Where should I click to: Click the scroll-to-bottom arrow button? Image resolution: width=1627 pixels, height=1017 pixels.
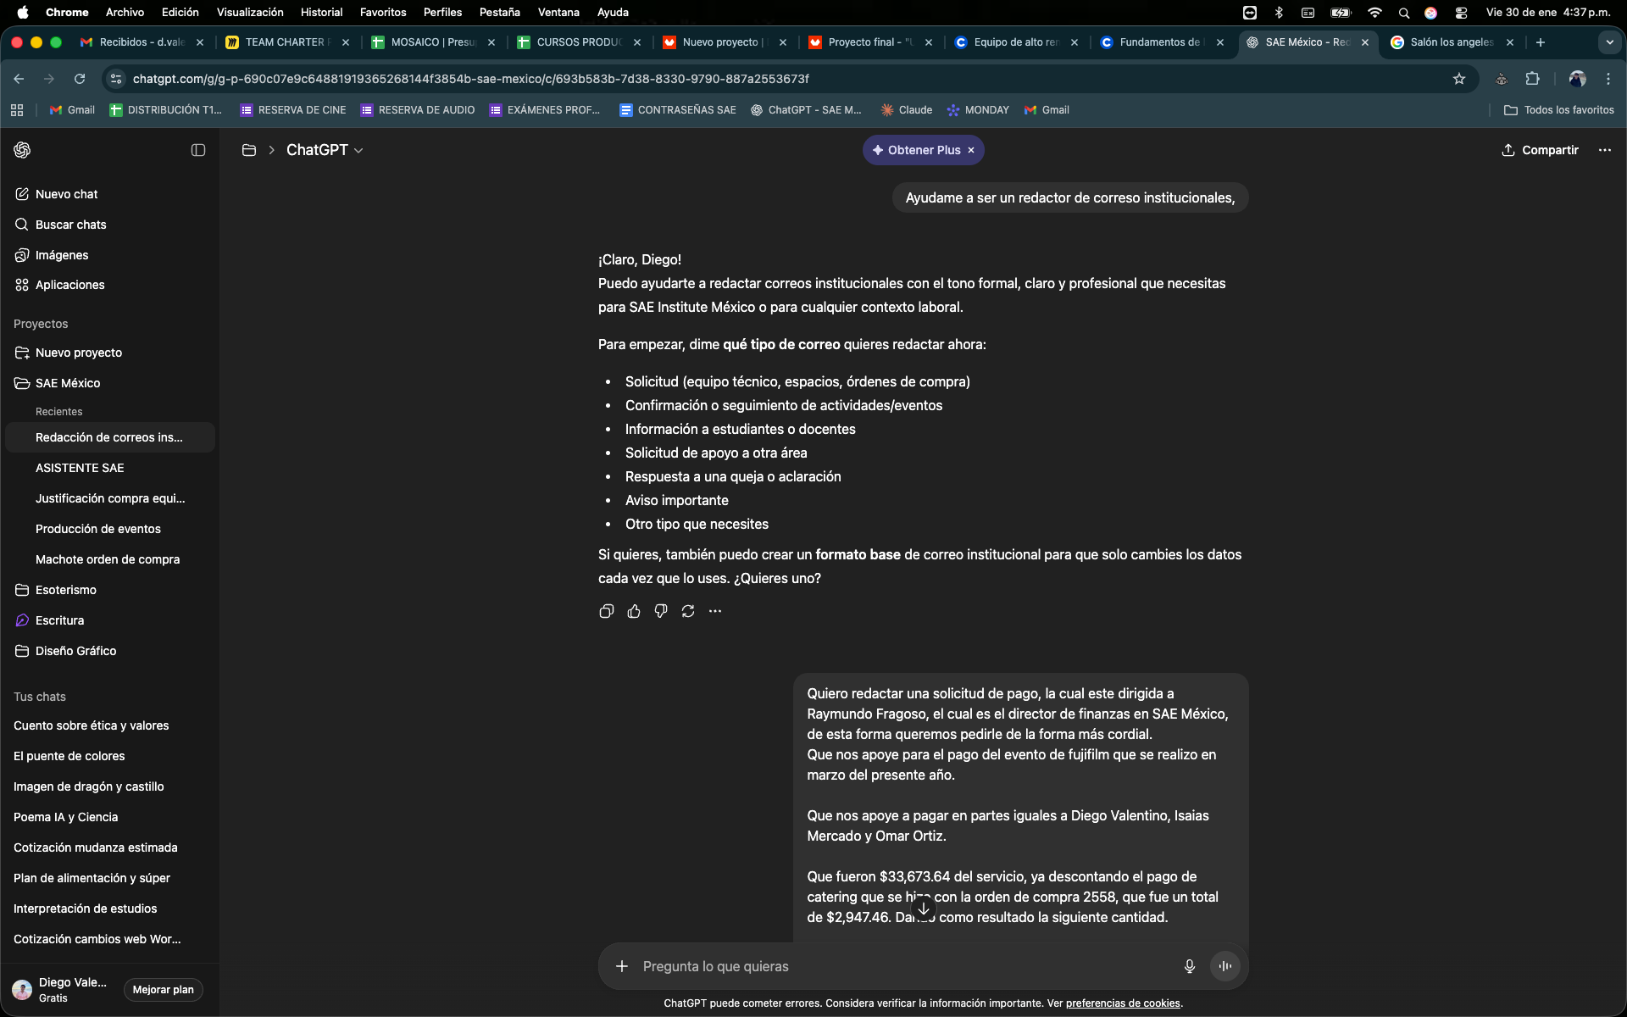[x=924, y=909]
